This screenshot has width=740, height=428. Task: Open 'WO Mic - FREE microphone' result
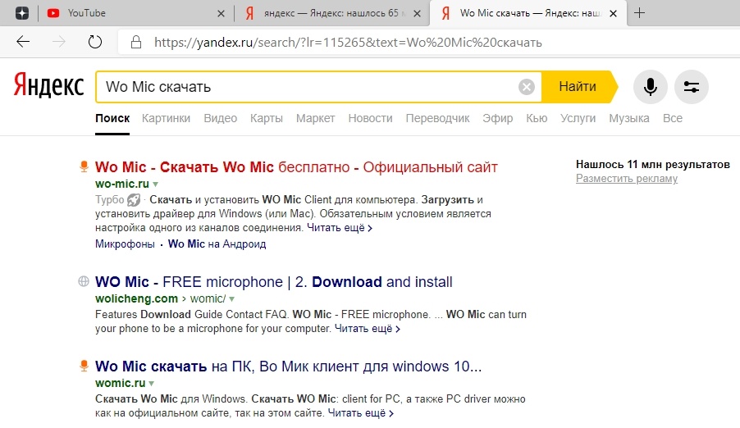[x=274, y=282]
